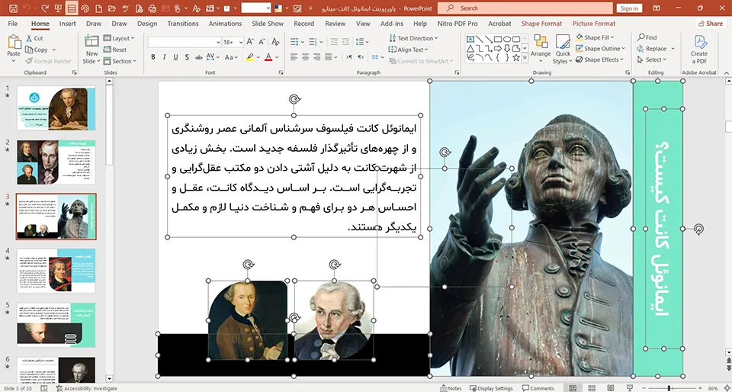Click the Cut command

coord(34,38)
